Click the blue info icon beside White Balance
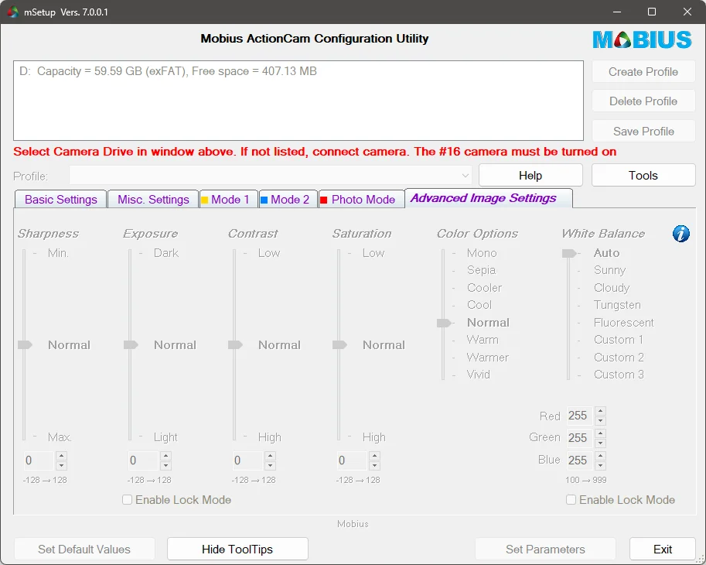 [x=680, y=234]
